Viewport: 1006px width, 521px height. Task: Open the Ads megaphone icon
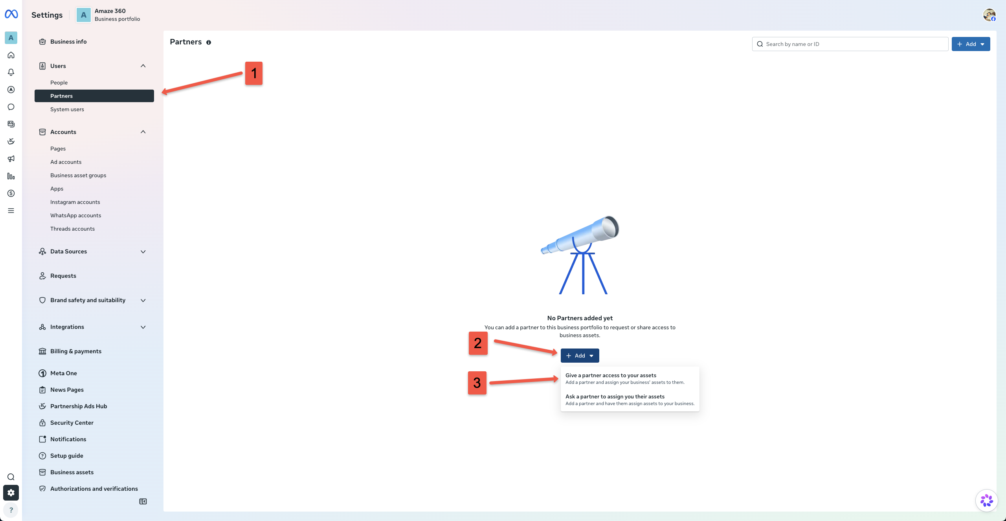11,159
